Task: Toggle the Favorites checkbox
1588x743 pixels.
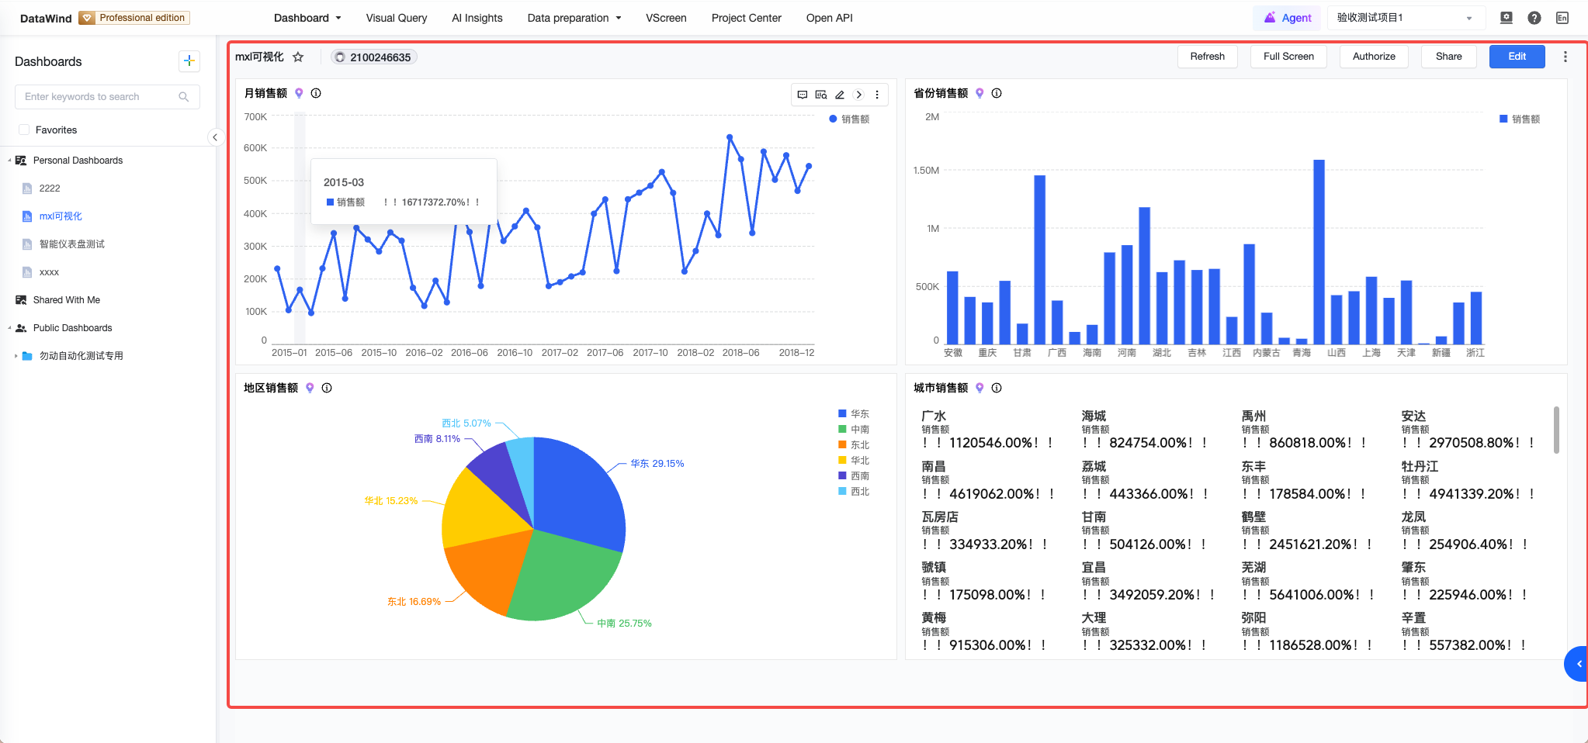Action: point(24,130)
